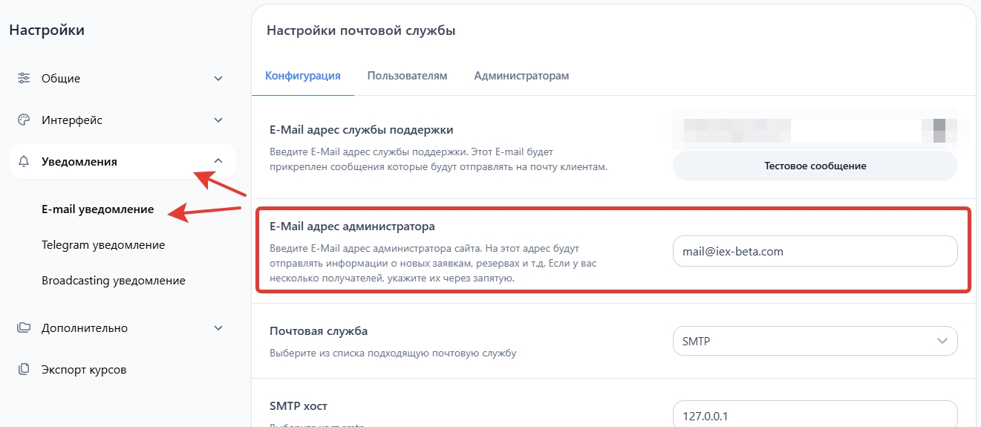Go to Экспорт курсов page
The height and width of the screenshot is (427, 981).
coord(84,369)
